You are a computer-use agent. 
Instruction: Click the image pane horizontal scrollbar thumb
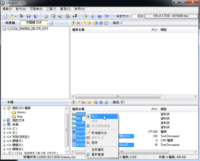click(x=118, y=97)
